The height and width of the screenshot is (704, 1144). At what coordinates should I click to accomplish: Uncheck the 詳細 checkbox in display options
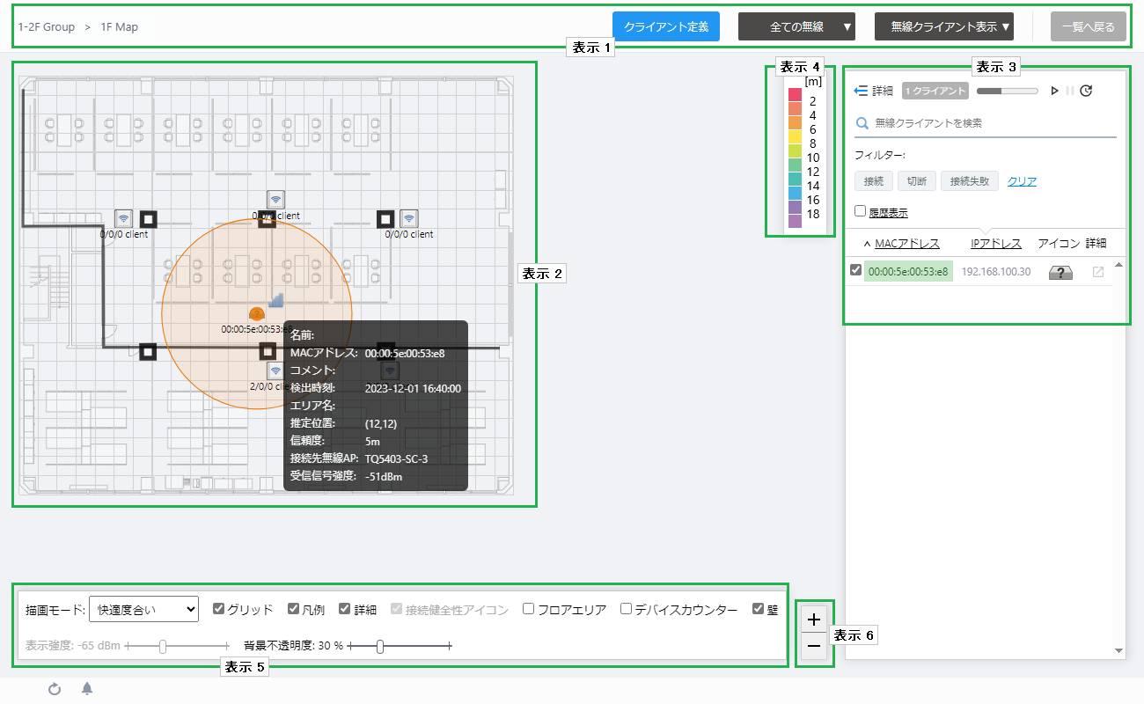[345, 608]
